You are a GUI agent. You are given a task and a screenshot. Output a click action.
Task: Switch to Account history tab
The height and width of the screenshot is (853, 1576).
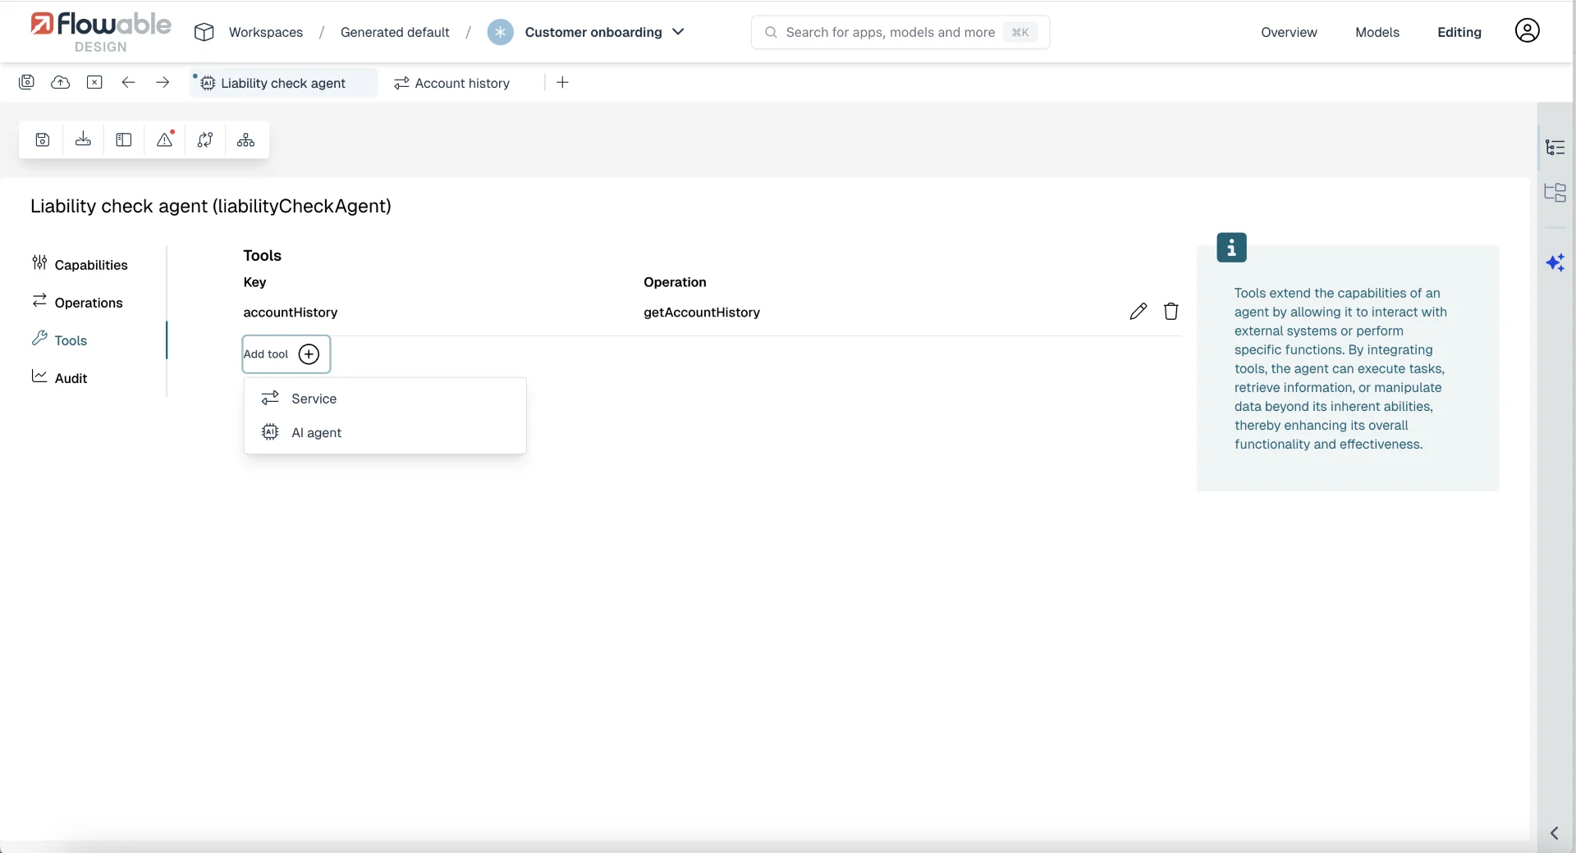[452, 83]
